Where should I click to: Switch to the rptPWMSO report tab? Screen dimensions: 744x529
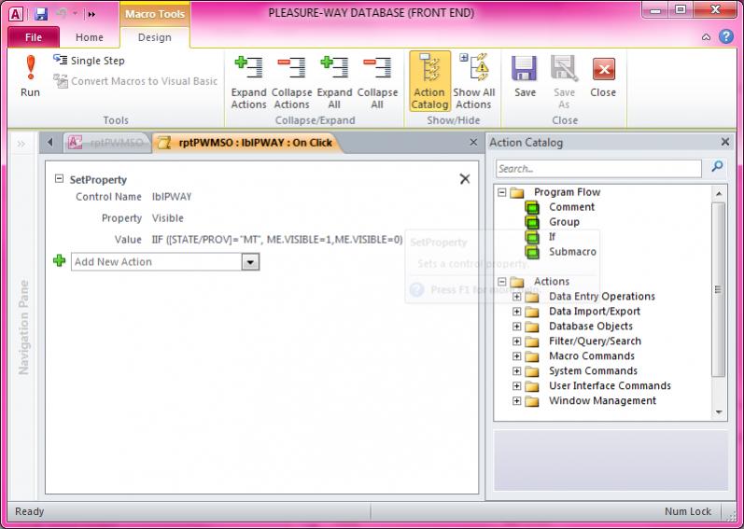coord(107,143)
